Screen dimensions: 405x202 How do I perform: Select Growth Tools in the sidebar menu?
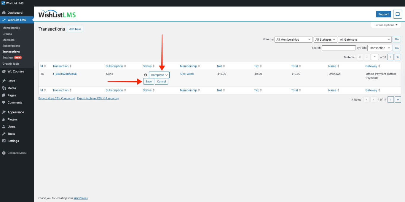[x=11, y=63]
